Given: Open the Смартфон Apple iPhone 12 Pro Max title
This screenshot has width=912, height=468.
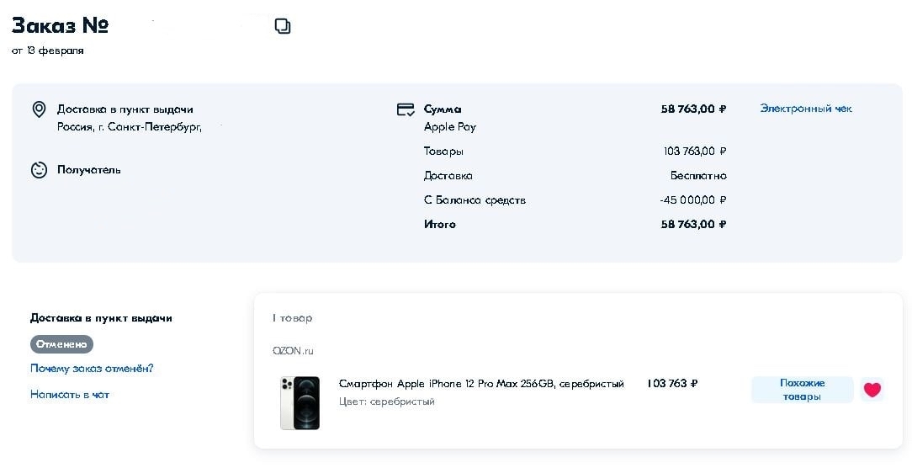Looking at the screenshot, I should pos(481,384).
